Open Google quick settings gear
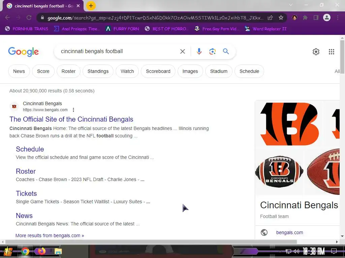Viewport: 345px width, 258px height. 316,52
